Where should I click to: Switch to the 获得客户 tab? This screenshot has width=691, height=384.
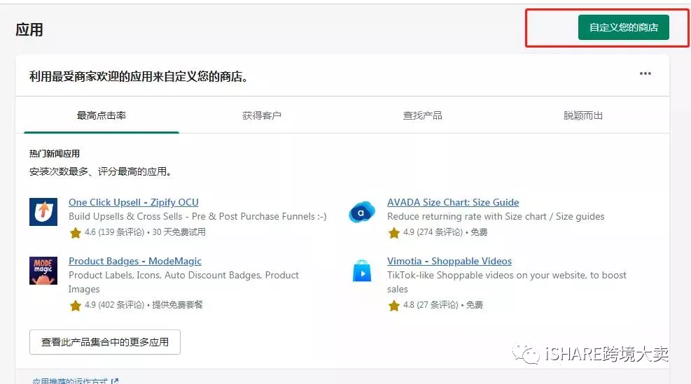pos(262,115)
